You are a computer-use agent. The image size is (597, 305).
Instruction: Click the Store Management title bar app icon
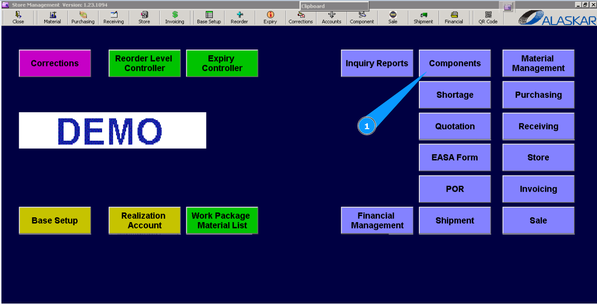coord(5,5)
